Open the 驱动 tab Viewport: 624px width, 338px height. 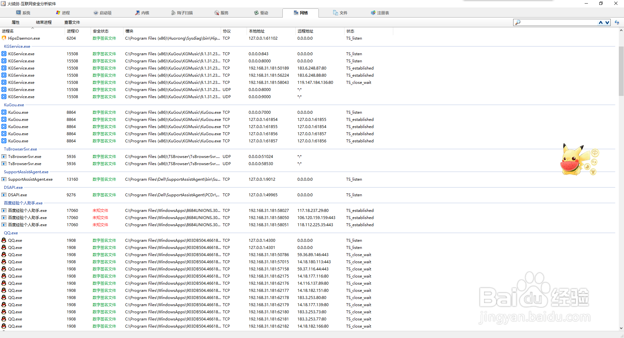click(261, 13)
